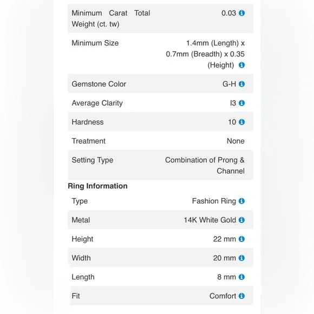Click info icon next to G-H color

click(x=241, y=84)
